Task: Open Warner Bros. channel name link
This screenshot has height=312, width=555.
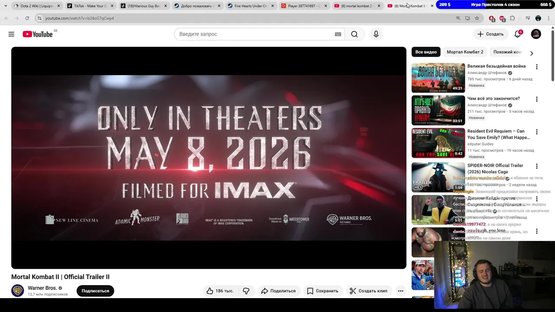Action: 42,288
